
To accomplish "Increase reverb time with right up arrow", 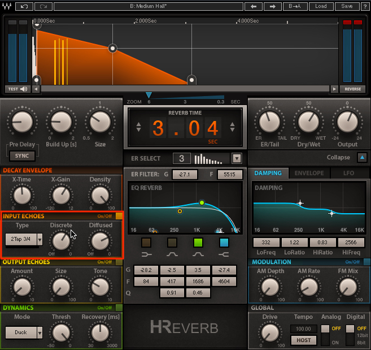I will pos(232,124).
